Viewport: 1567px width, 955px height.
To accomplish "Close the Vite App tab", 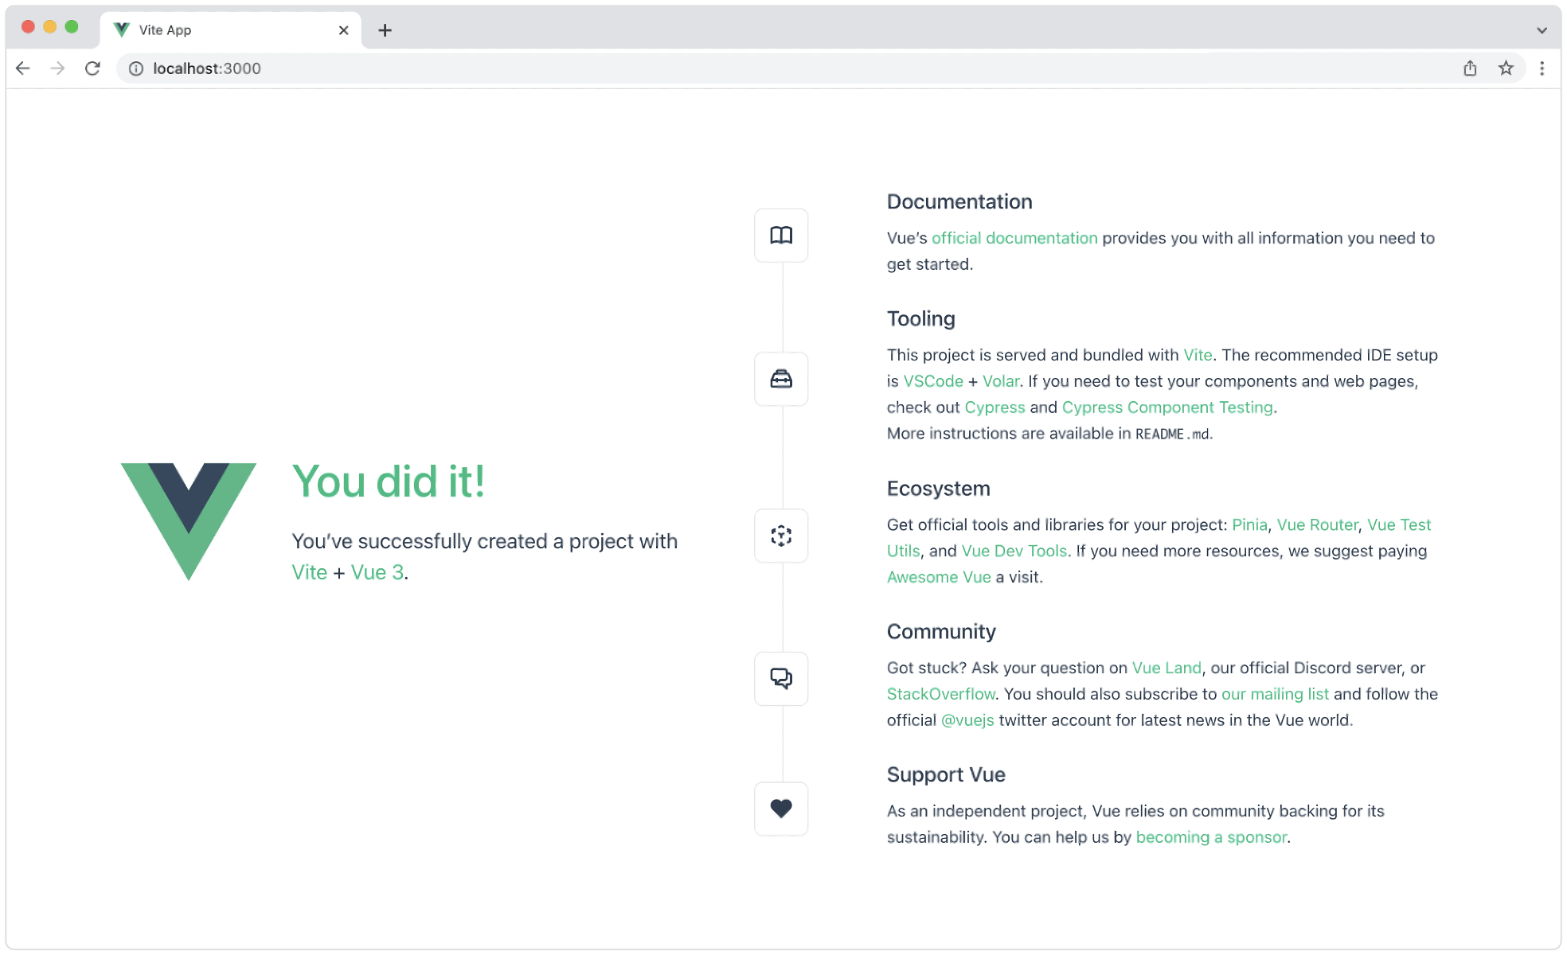I will click(x=344, y=30).
